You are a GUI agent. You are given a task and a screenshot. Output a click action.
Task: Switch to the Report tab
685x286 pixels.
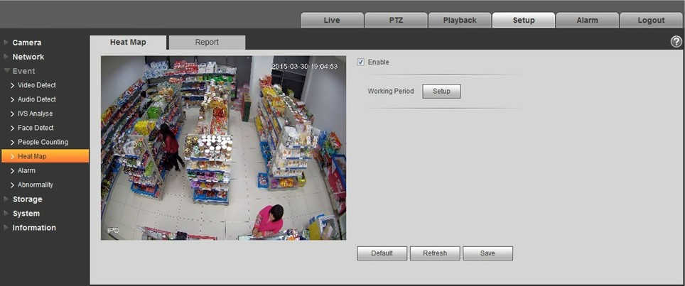point(207,43)
